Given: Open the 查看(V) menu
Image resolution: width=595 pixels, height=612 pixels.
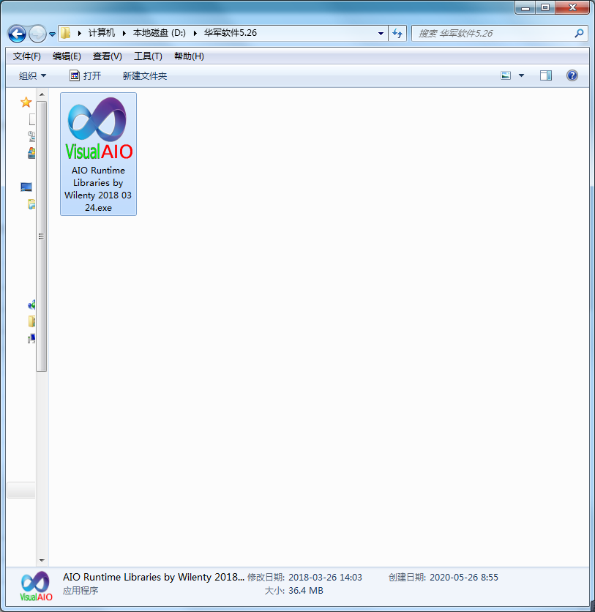Looking at the screenshot, I should click(108, 56).
